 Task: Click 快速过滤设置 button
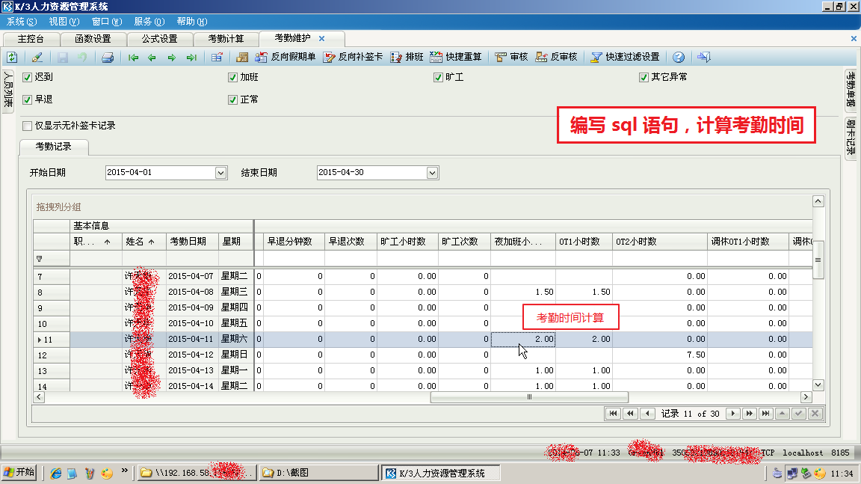[625, 57]
